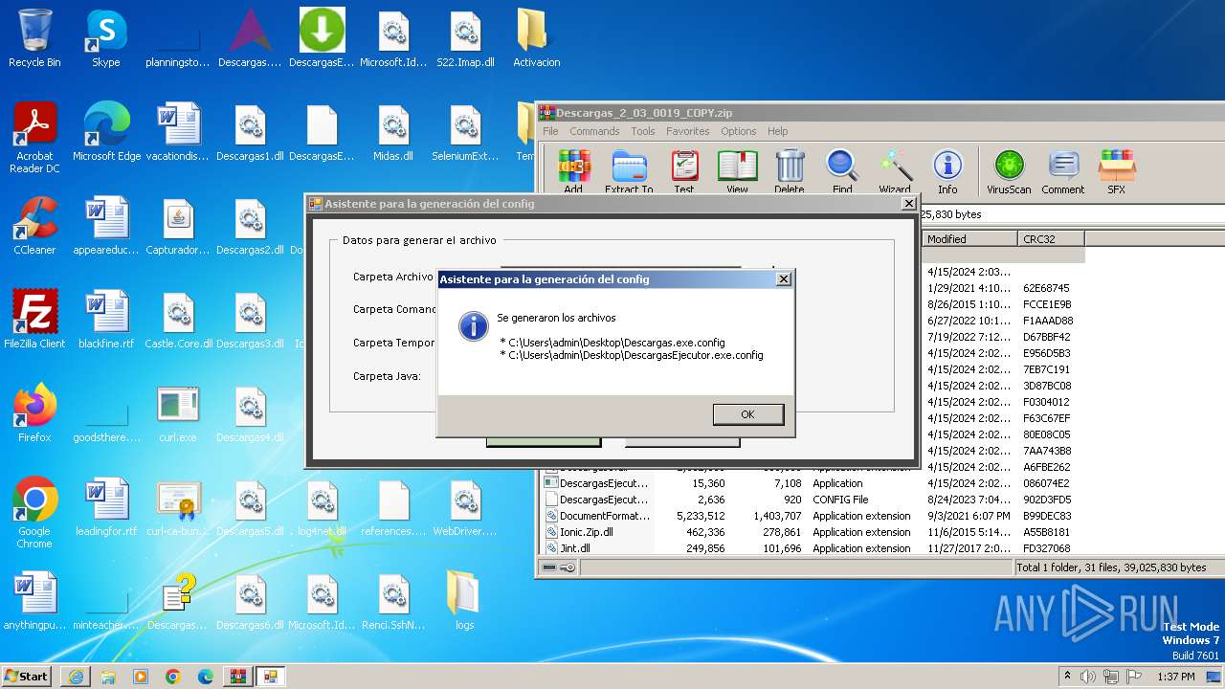Click the View icon in WinRAR toolbar
This screenshot has height=689, width=1225.
737,171
